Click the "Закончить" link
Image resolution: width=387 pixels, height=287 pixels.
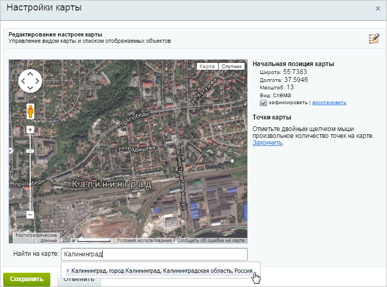coord(267,143)
